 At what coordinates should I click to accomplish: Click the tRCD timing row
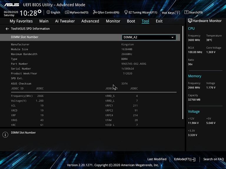point(27,110)
